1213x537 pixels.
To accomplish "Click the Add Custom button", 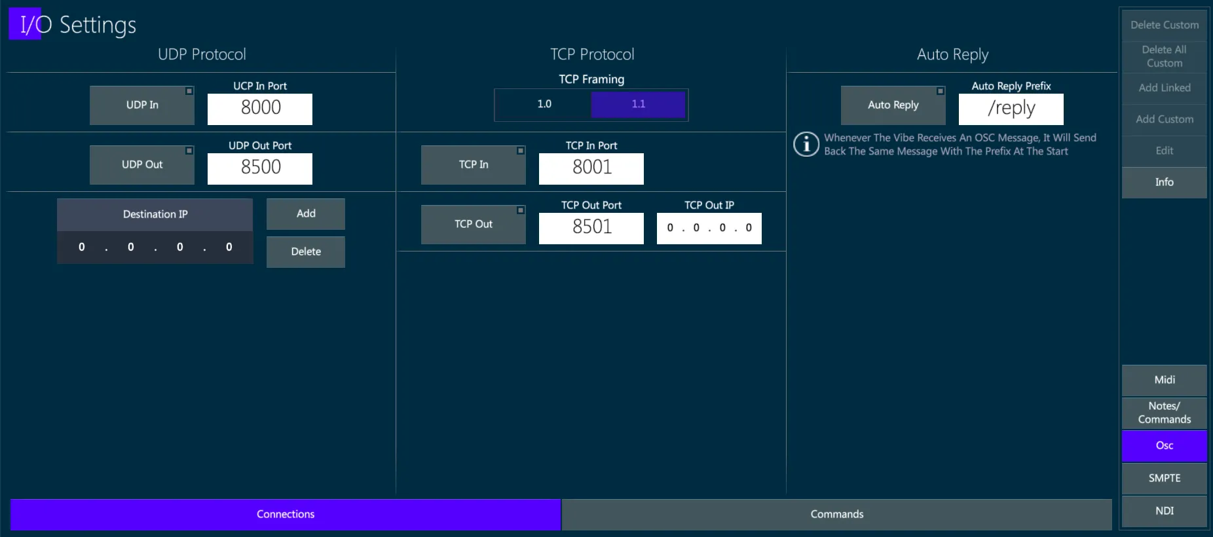I will [1165, 119].
